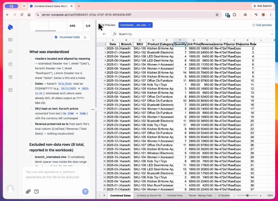Select column L header
Viewport: 278px width, 201px height.
point(261,40)
